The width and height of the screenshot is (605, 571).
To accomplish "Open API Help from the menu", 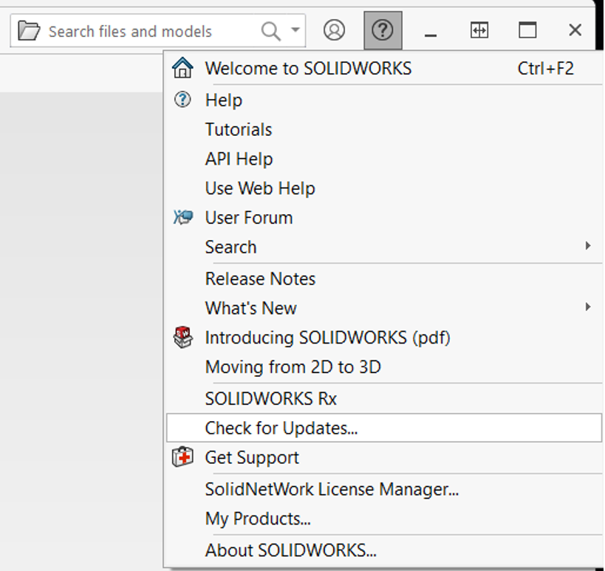I will click(239, 160).
